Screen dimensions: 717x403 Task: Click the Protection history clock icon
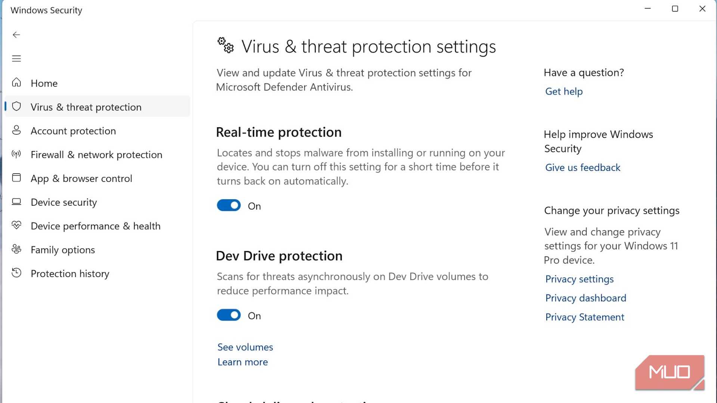click(16, 273)
